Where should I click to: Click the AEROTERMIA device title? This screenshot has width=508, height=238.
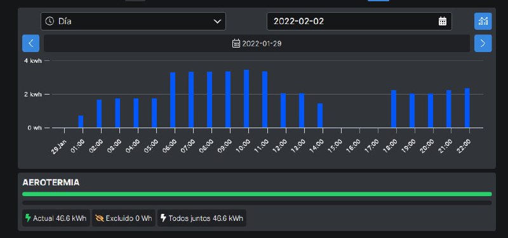click(51, 183)
